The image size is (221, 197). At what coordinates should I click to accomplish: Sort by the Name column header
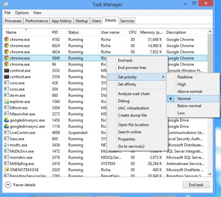pyautogui.click(x=26, y=32)
